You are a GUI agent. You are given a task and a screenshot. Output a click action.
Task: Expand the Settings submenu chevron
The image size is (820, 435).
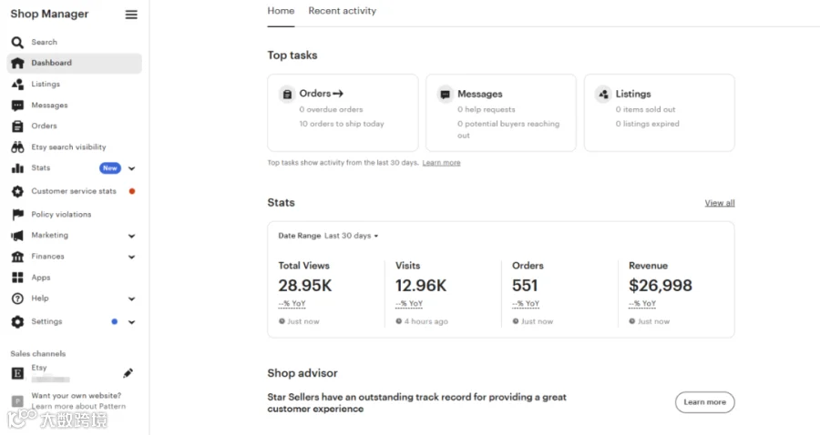(132, 322)
